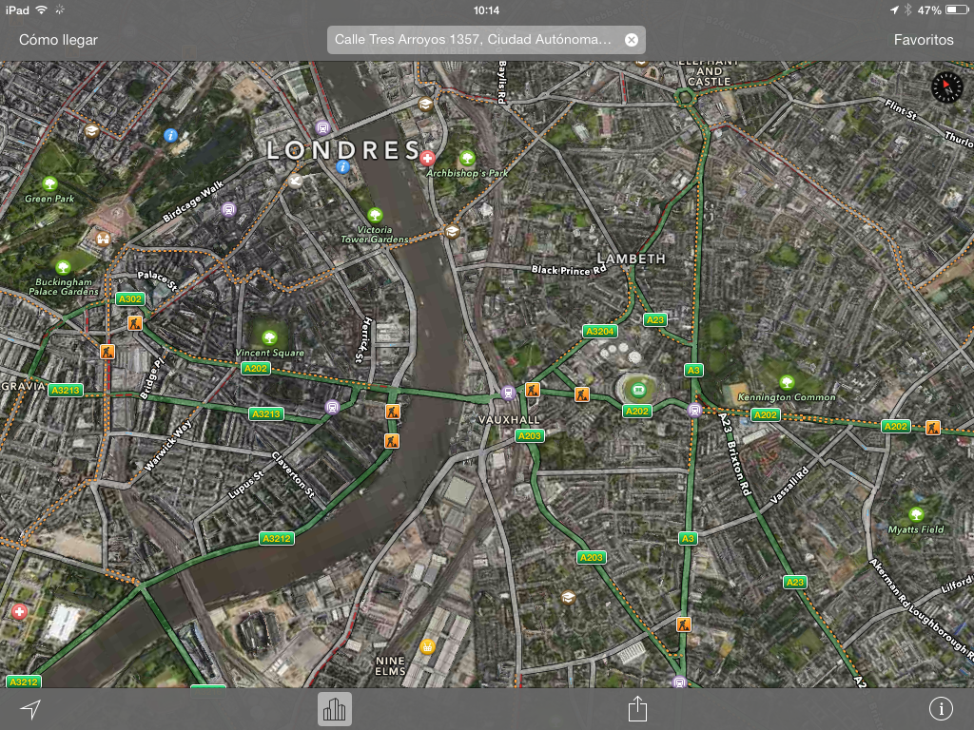Select the Archbishop's Park tree marker
This screenshot has height=730, width=974.
click(467, 158)
